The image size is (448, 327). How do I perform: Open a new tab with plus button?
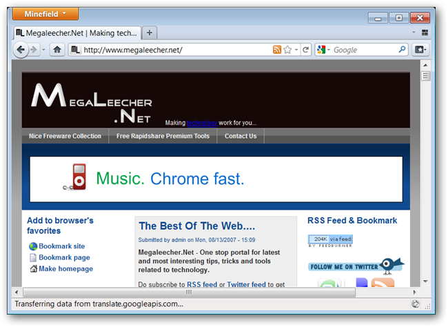[150, 33]
